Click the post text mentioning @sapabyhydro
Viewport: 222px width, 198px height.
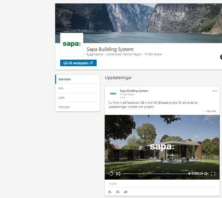tap(153, 105)
